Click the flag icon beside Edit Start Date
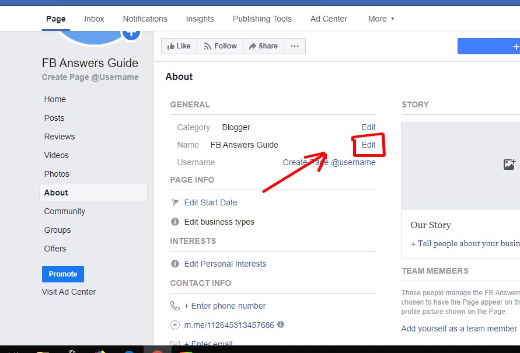 click(x=175, y=202)
